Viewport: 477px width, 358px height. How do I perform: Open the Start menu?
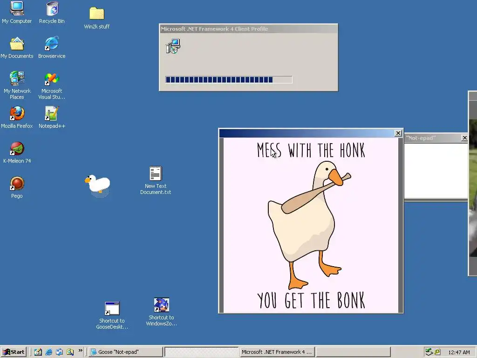(14, 352)
